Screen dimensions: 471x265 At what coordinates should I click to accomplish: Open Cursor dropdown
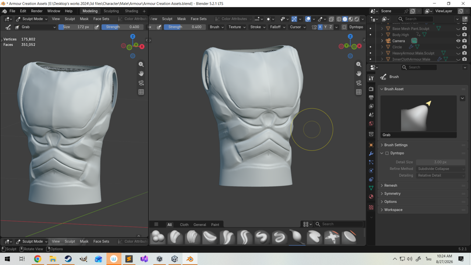pos(298,27)
